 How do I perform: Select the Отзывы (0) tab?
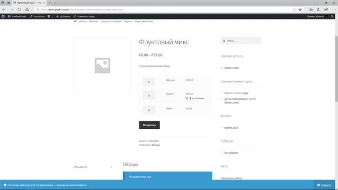[x=93, y=167]
